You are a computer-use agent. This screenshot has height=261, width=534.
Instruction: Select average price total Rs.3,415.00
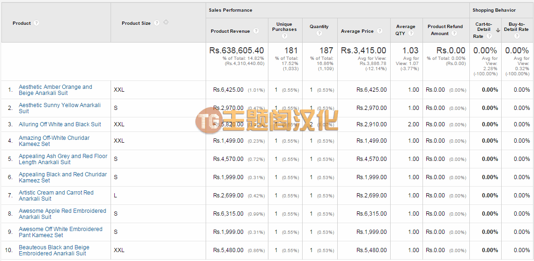pos(363,51)
